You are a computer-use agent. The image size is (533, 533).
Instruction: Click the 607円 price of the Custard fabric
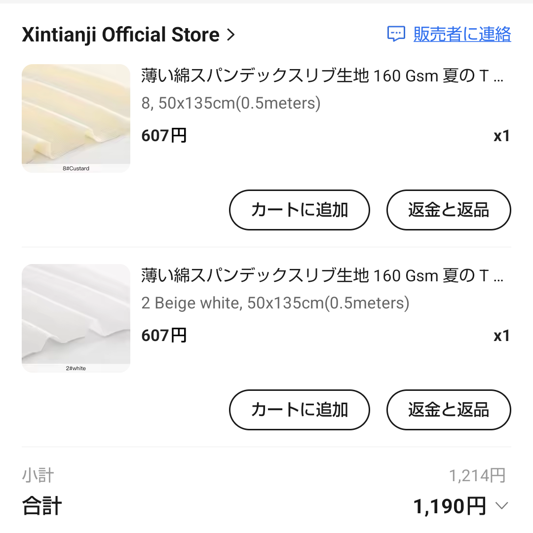pyautogui.click(x=164, y=135)
